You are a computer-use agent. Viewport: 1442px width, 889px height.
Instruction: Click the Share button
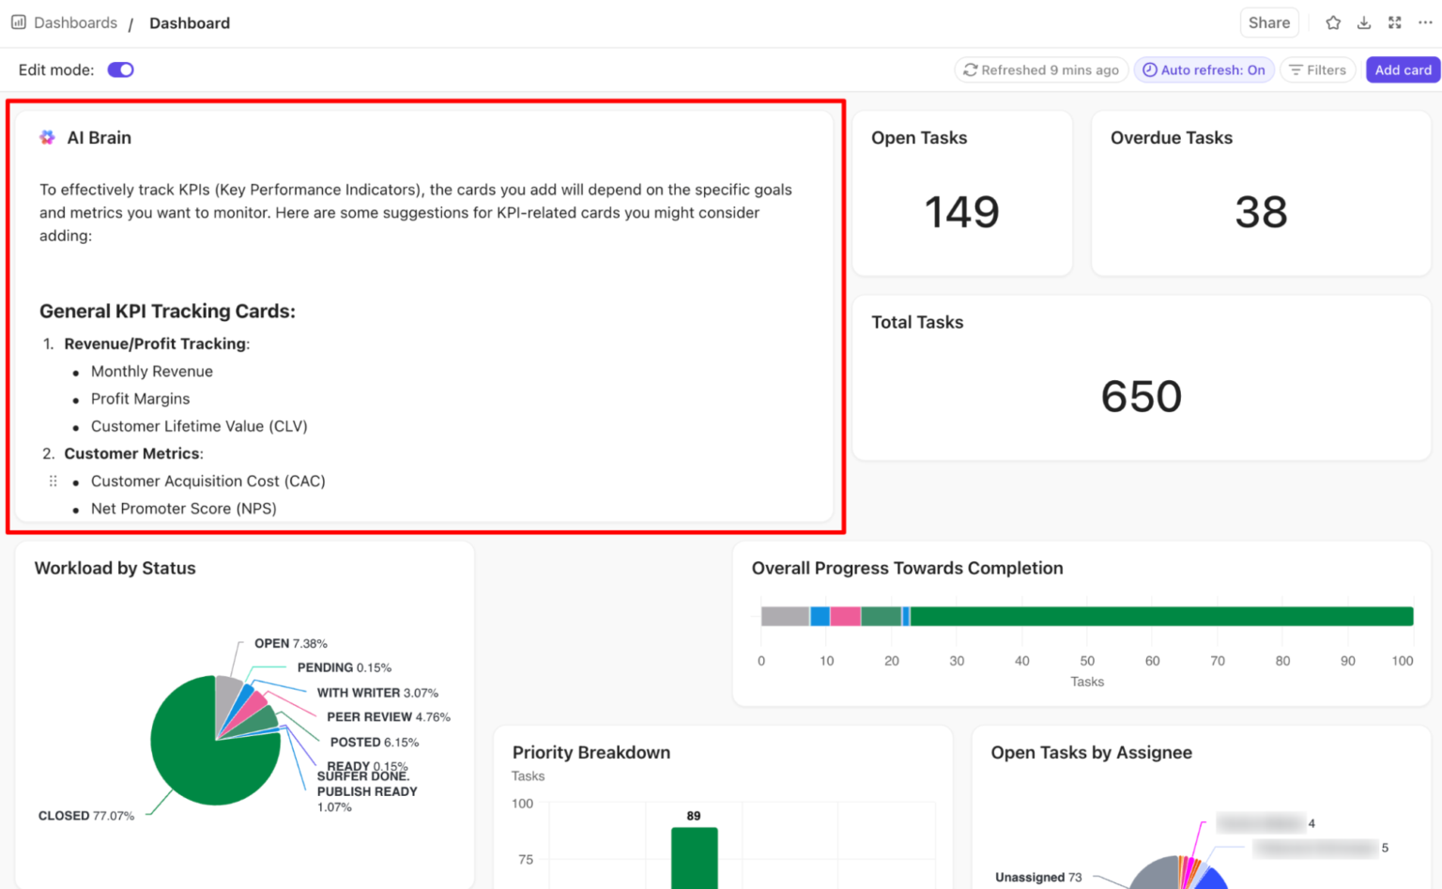1269,23
